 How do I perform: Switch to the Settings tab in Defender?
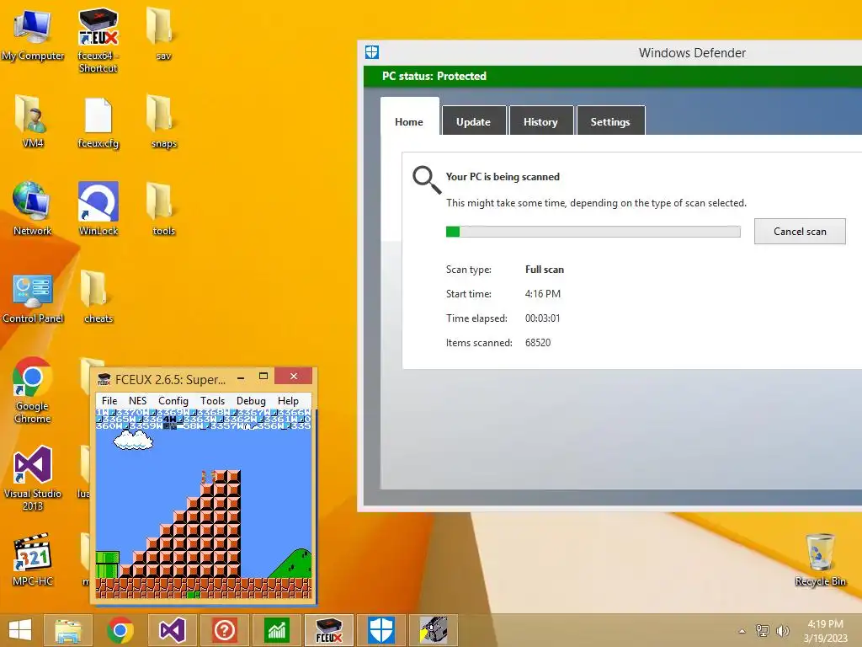click(610, 121)
